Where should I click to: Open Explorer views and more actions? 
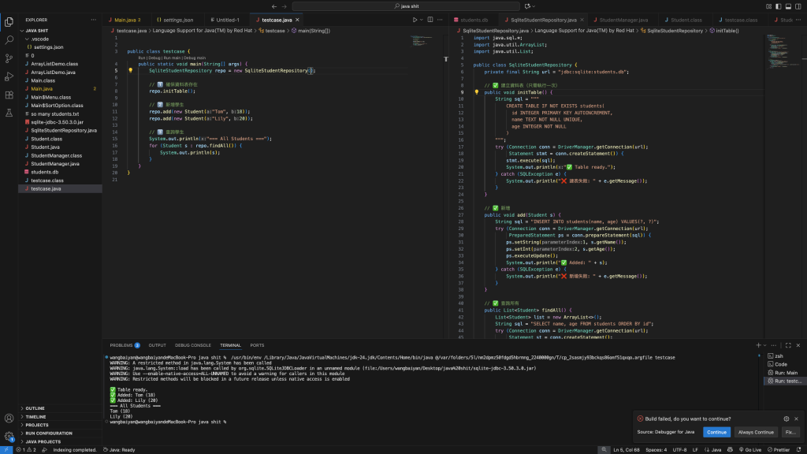(93, 20)
